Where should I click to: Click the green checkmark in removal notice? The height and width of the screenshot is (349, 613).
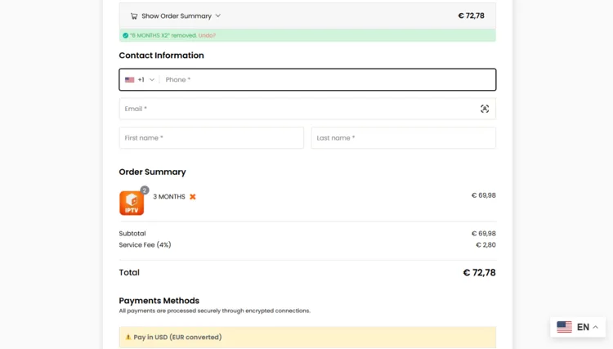click(125, 35)
